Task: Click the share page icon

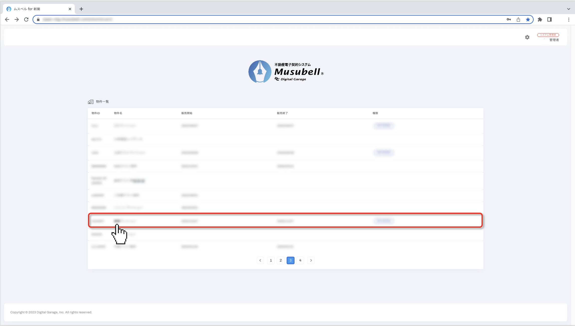Action: 518,20
